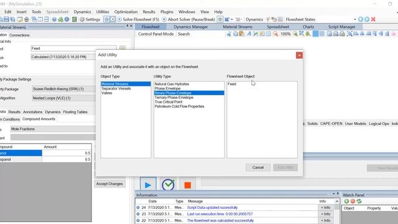398x224 pixels.
Task: Click the zoom-to-fit arrows icon
Action: point(302,34)
